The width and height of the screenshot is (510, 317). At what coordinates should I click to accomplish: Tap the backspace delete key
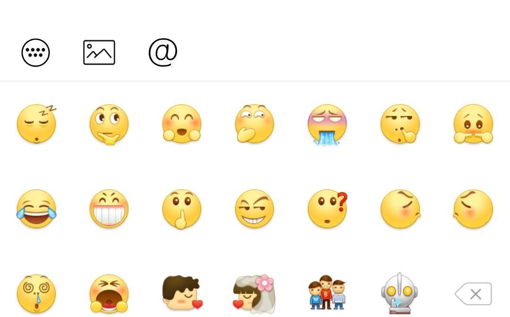point(473,294)
